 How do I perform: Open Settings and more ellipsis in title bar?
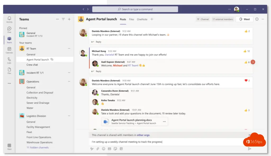[229, 9]
